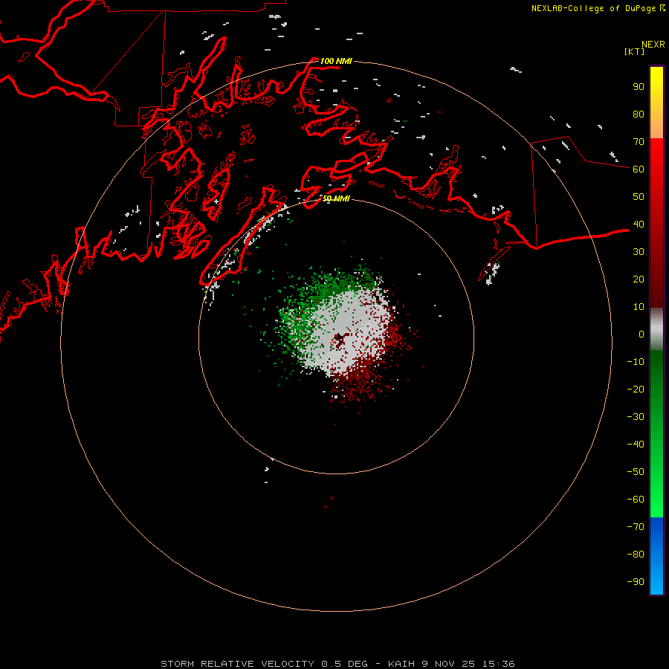Click the KT units label above color scale
The width and height of the screenshot is (669, 669).
tap(634, 51)
